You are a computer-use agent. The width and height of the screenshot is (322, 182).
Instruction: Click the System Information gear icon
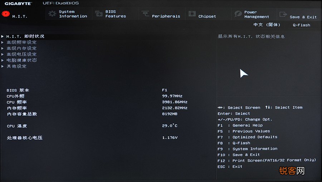tap(52, 14)
